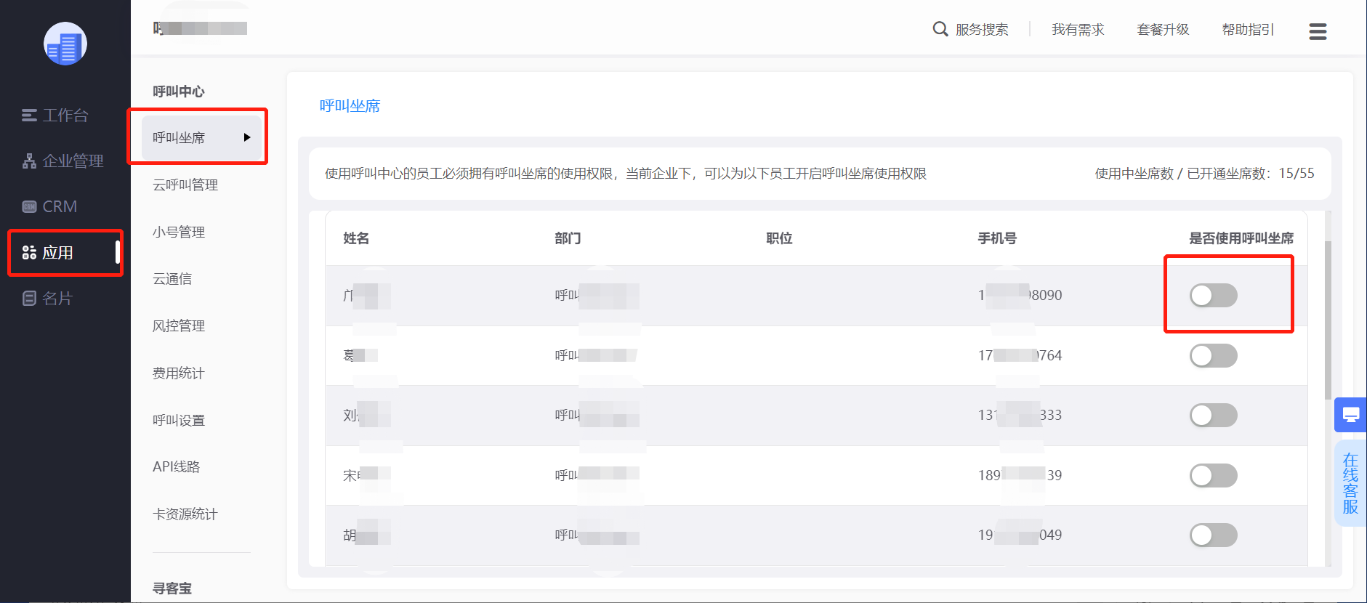
Task: Click the phone number ending 049
Action: 1020,535
